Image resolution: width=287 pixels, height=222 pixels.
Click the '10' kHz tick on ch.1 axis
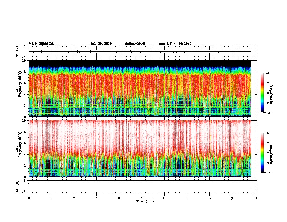(25, 61)
